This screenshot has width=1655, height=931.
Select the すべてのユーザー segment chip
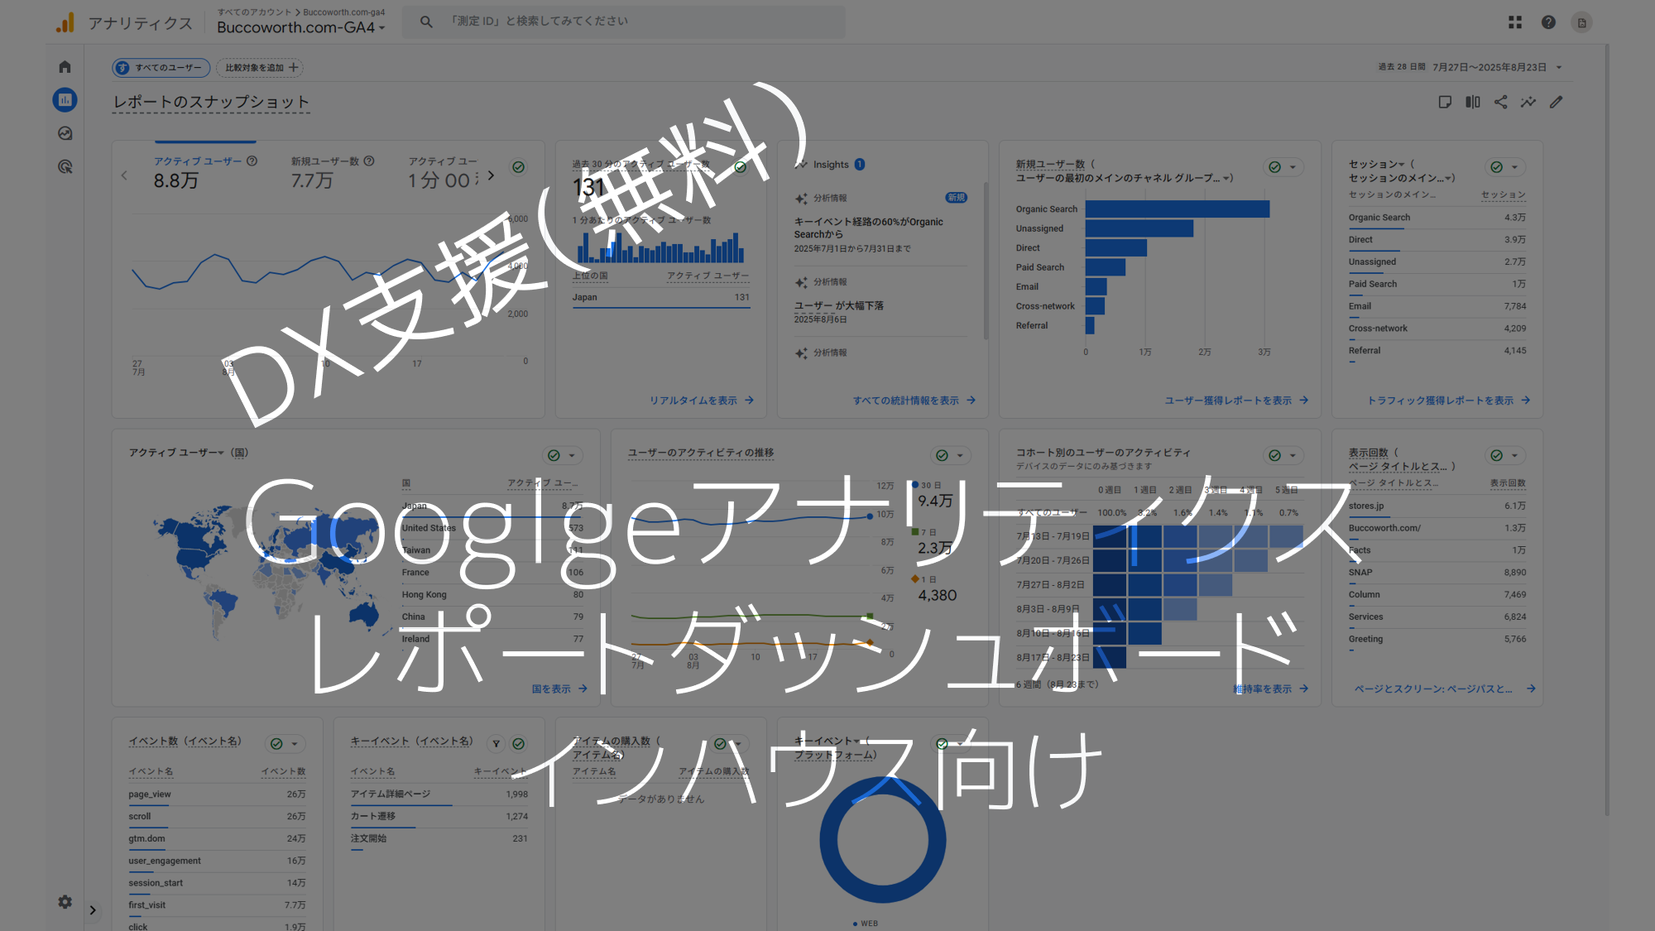point(161,68)
